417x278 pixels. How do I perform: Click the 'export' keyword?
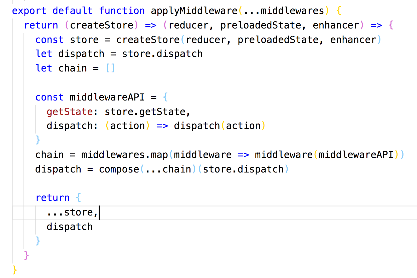pyautogui.click(x=29, y=11)
